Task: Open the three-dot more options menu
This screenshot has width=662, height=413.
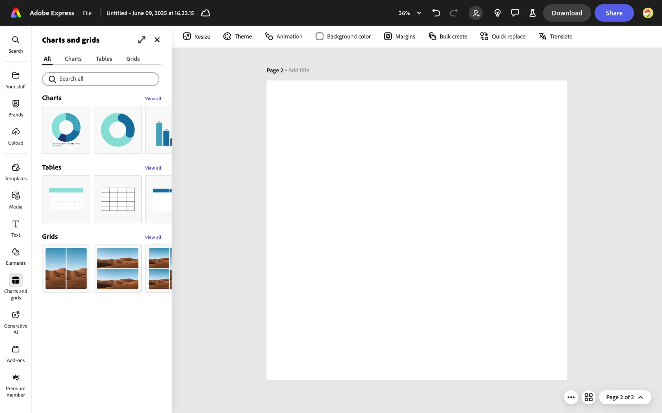Action: pos(571,397)
